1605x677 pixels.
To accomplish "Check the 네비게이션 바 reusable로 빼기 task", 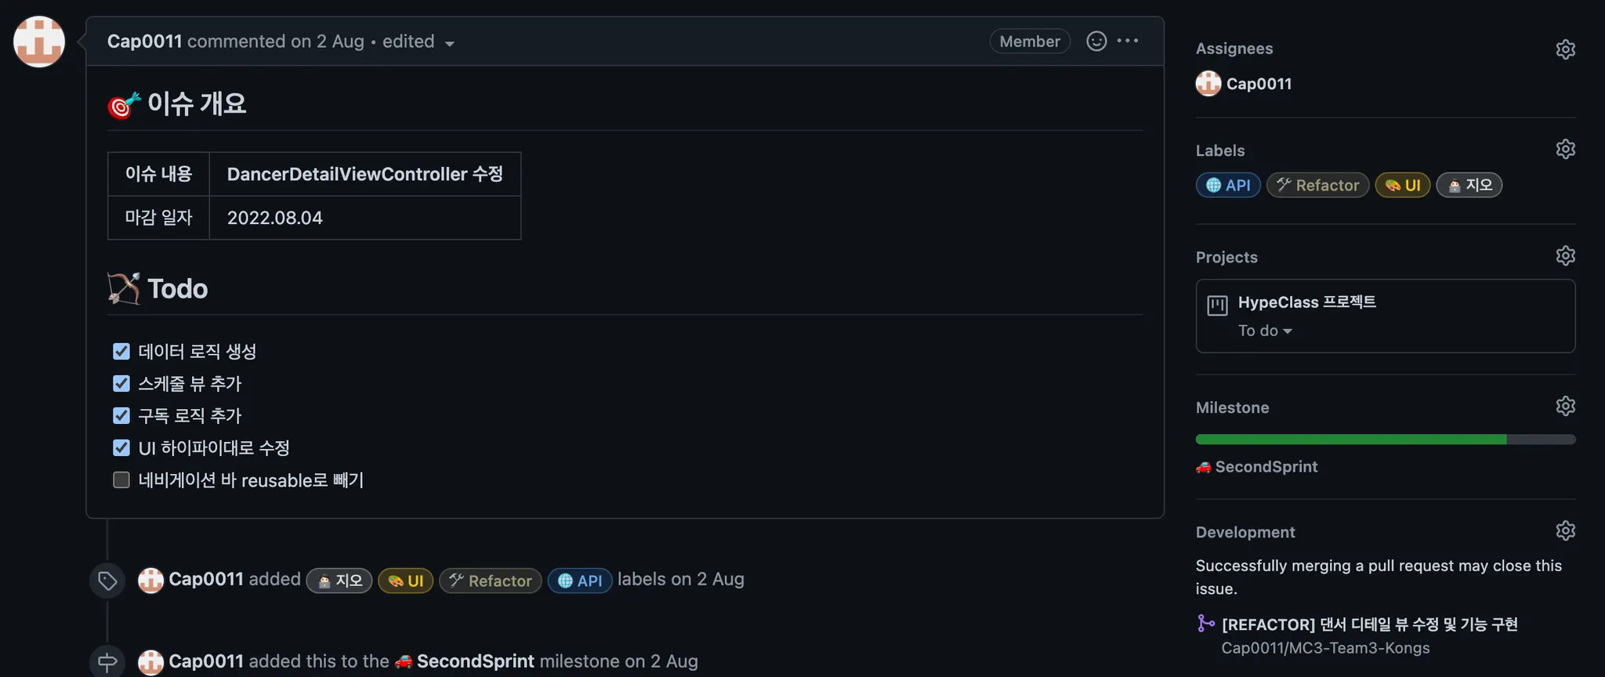I will [121, 480].
